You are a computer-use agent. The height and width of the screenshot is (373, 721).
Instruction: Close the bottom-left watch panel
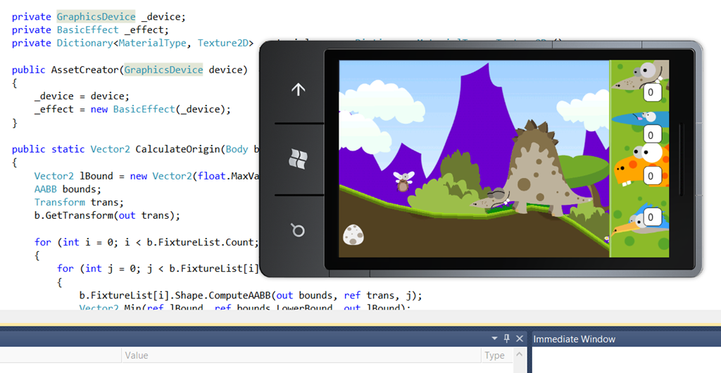[x=520, y=339]
